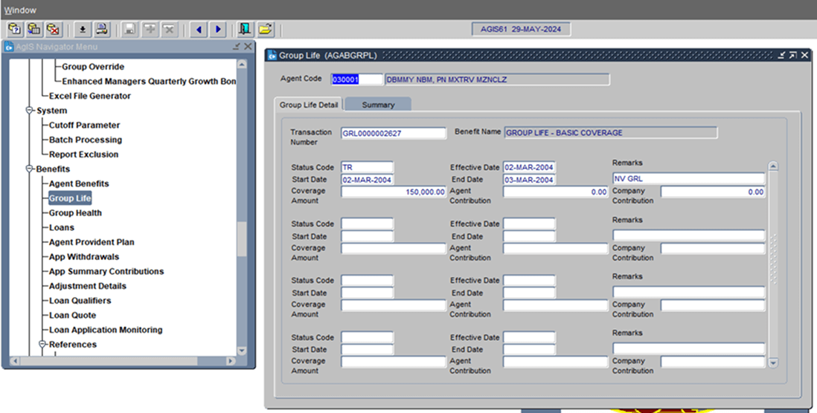Click the download arrow toolbar icon
This screenshot has height=413, width=817.
tap(83, 30)
